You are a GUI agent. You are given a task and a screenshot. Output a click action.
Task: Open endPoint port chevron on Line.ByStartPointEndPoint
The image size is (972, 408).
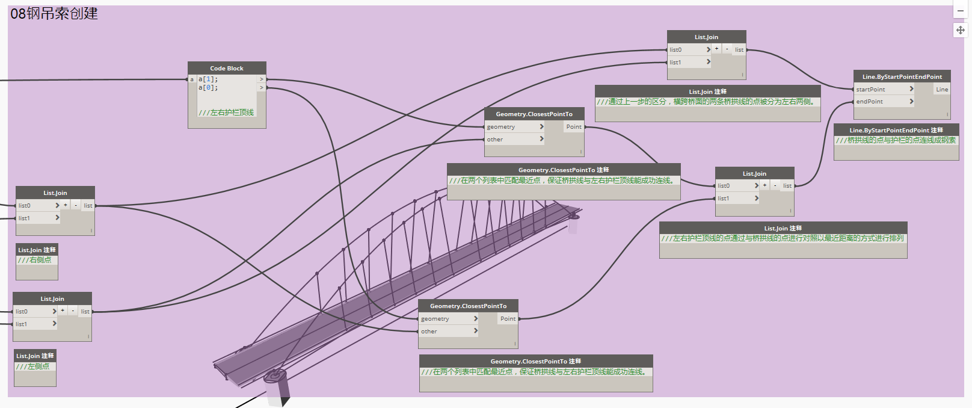pyautogui.click(x=911, y=101)
